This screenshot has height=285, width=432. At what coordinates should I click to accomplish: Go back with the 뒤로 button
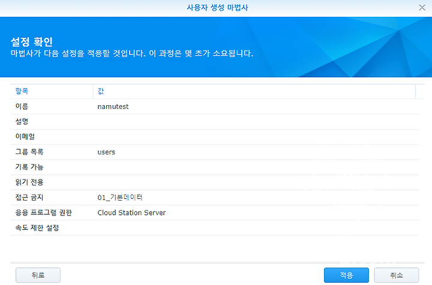tap(38, 275)
